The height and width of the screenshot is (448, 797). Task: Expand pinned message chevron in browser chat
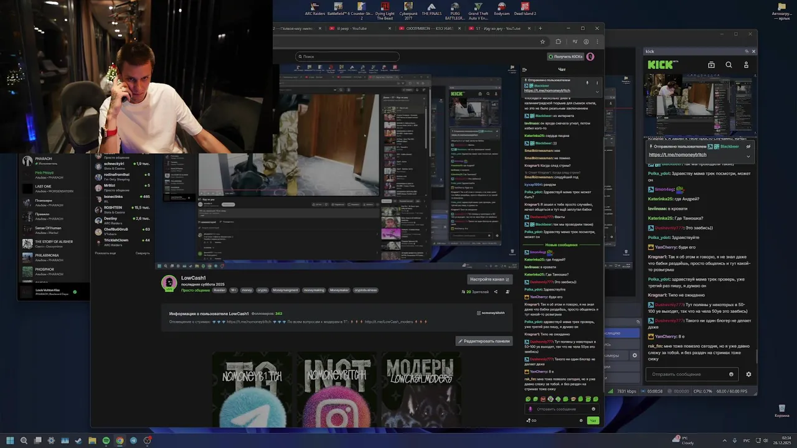point(597,91)
